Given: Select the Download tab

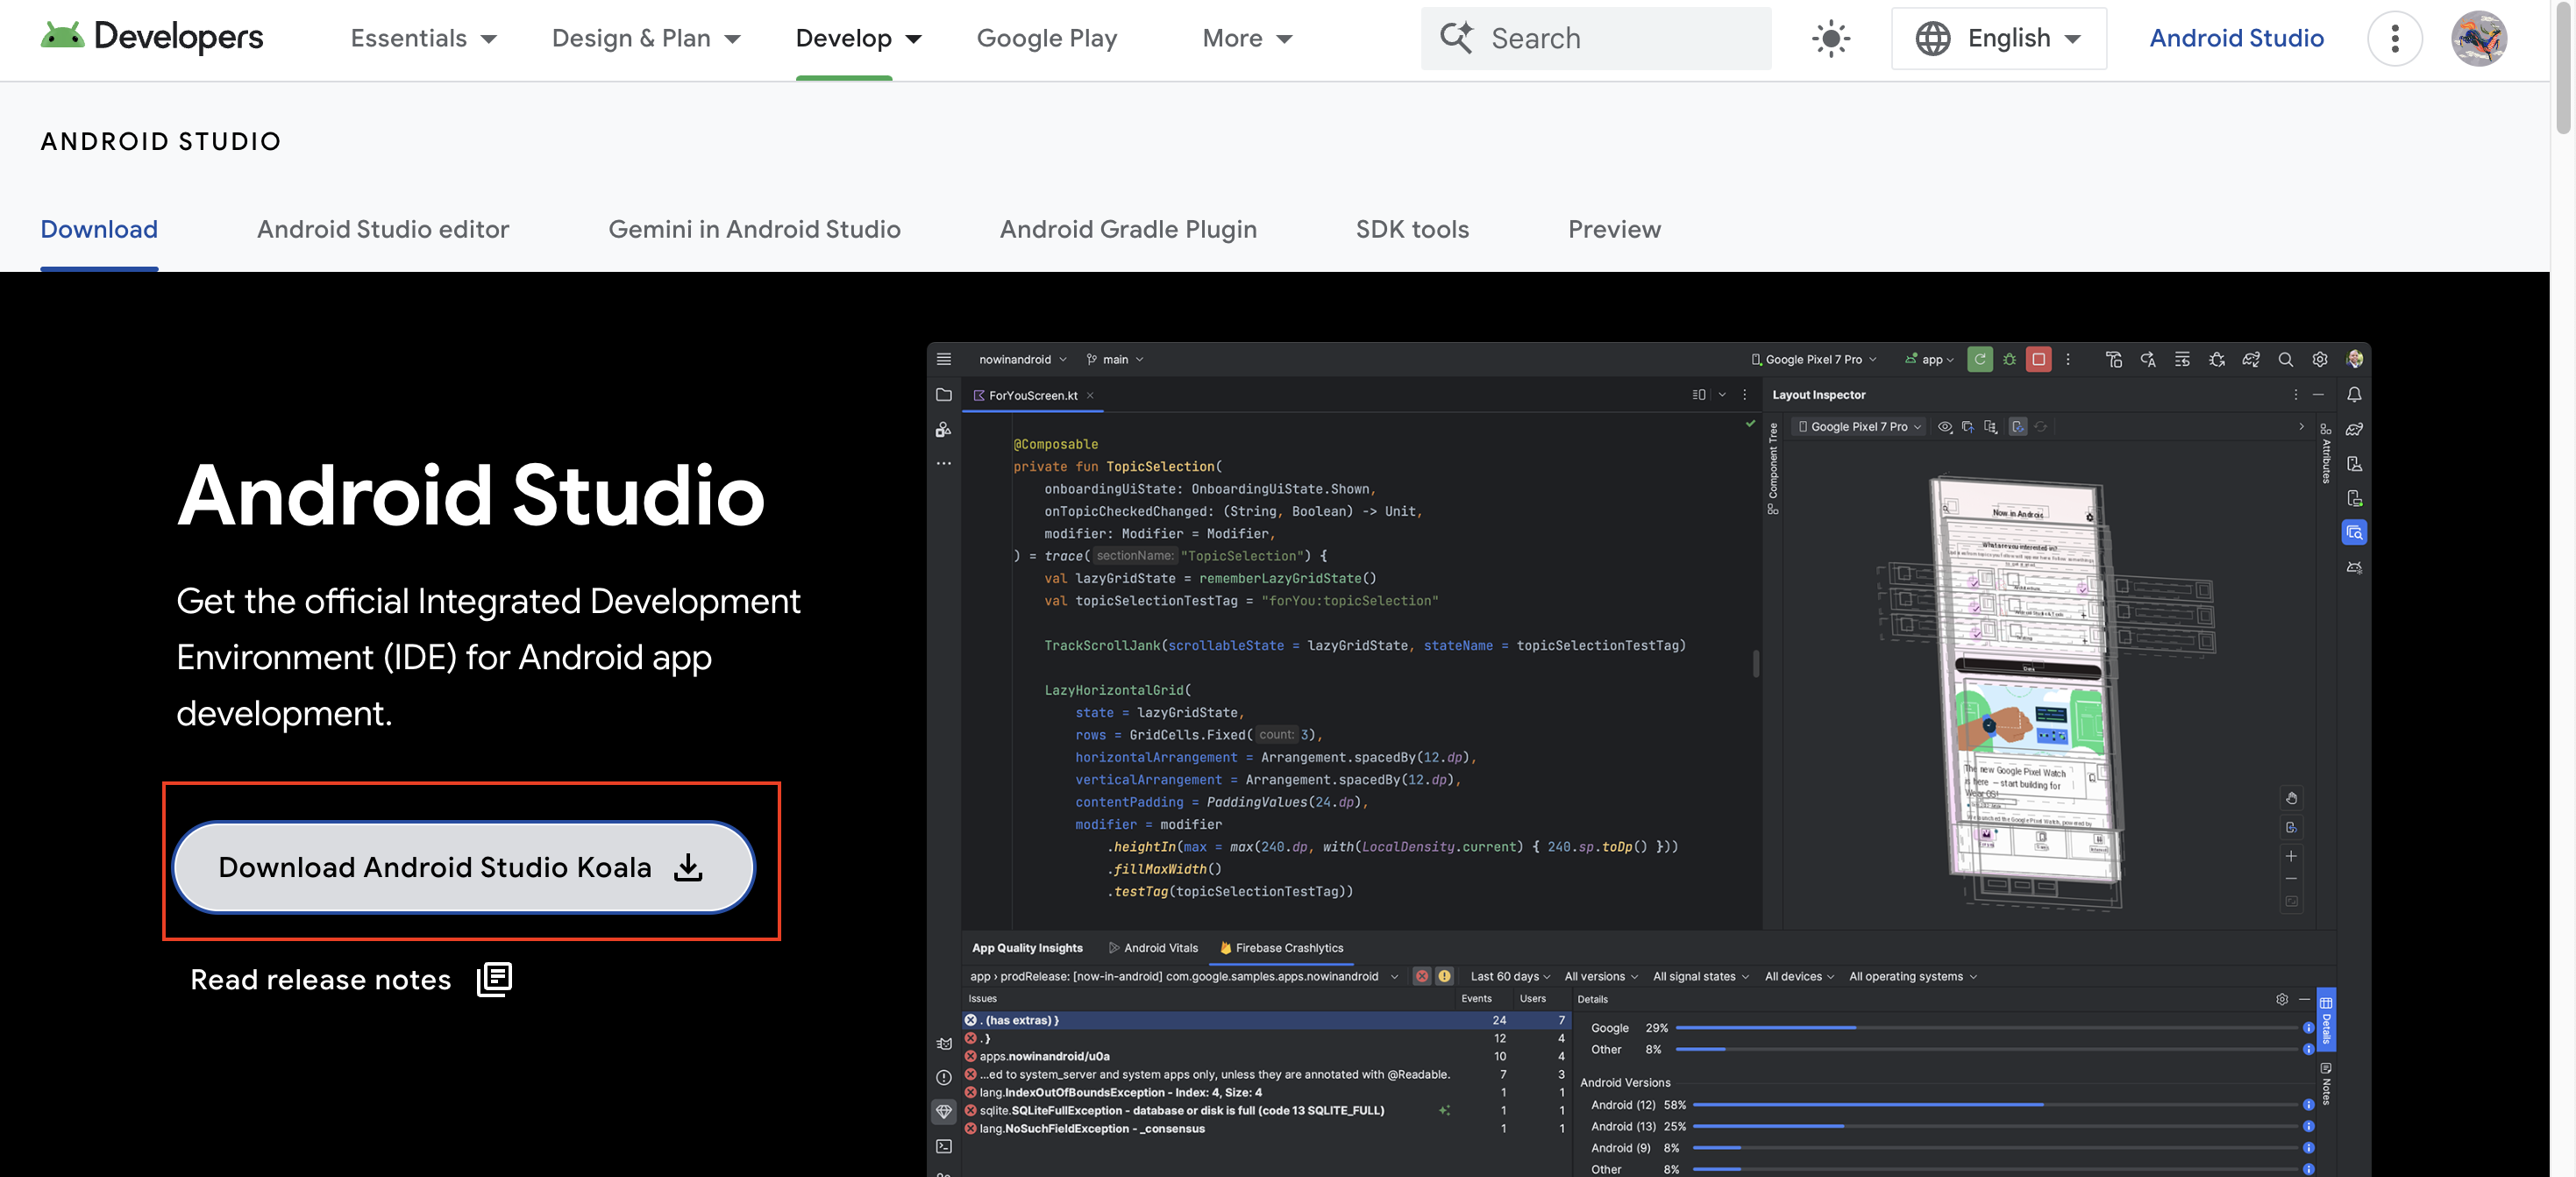Looking at the screenshot, I should click(x=99, y=230).
